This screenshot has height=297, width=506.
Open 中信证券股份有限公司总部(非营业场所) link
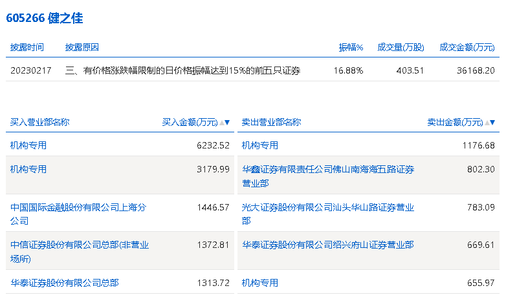pos(80,252)
